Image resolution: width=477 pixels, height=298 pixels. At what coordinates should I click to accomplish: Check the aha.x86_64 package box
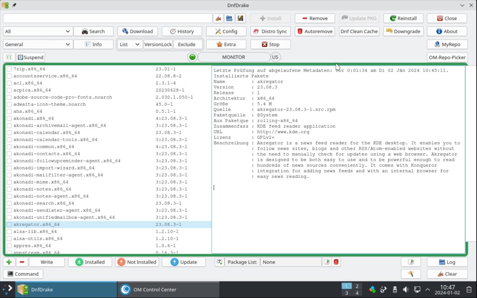9,111
